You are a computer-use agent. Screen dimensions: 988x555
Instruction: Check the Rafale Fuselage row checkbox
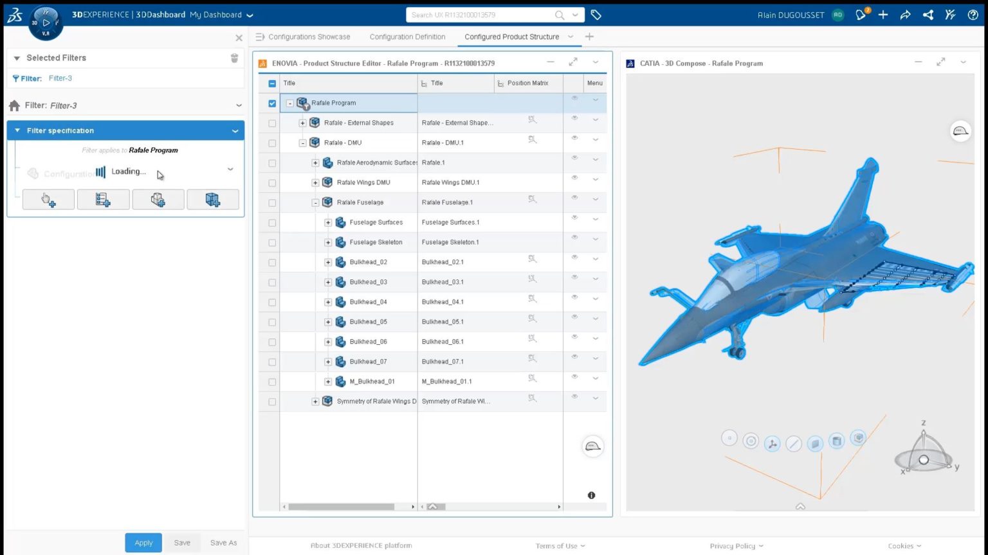tap(272, 203)
